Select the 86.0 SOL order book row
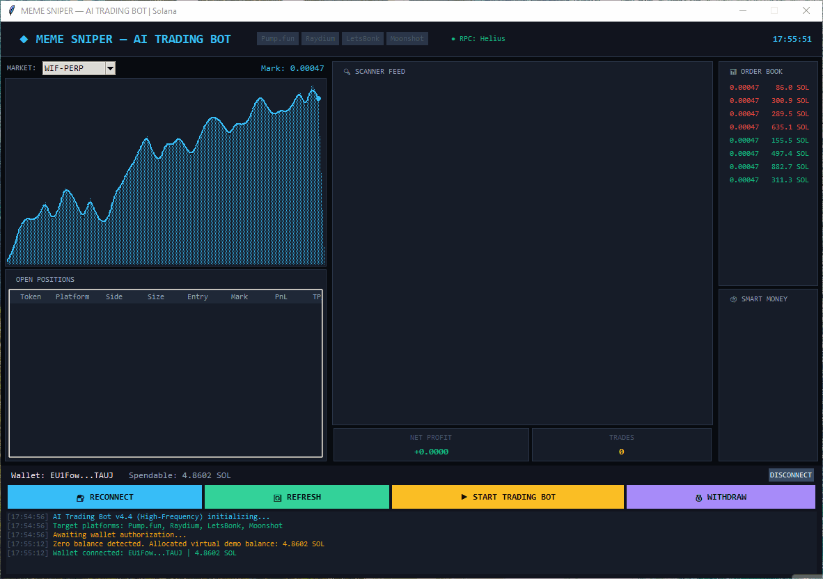The width and height of the screenshot is (823, 579). [x=769, y=88]
